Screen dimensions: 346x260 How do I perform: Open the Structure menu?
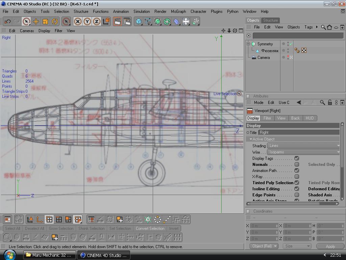point(81,12)
